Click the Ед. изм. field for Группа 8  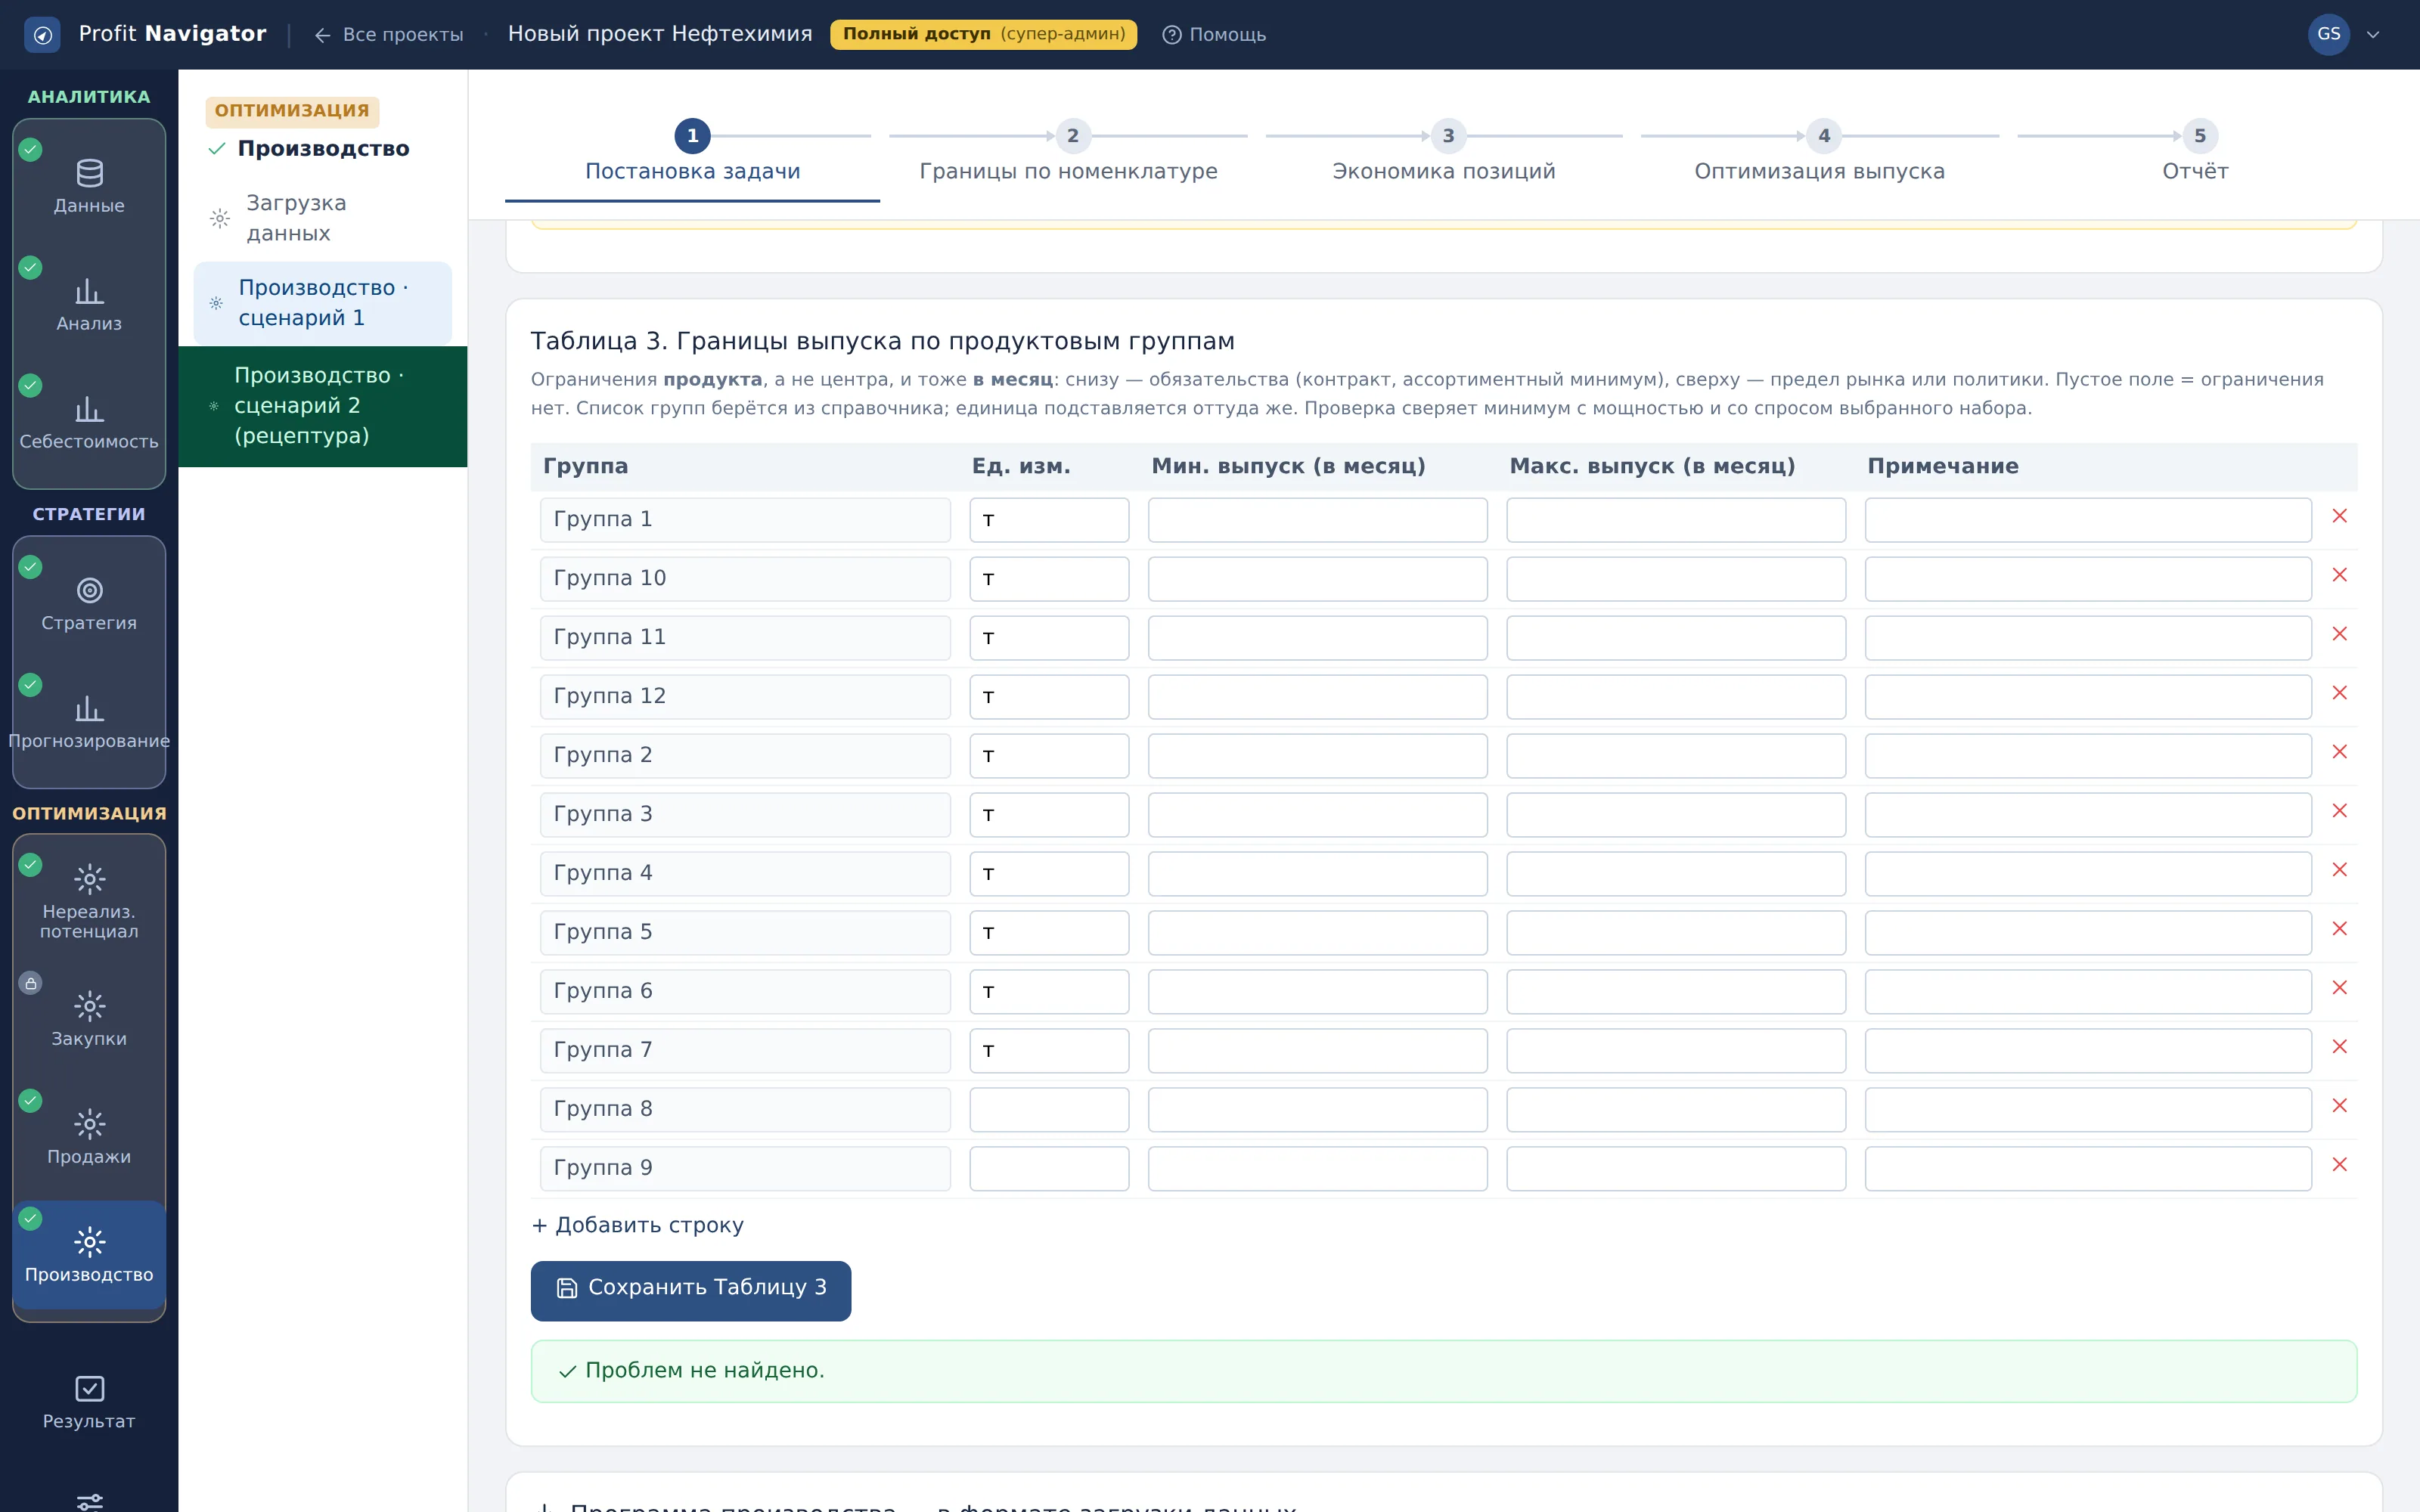point(1049,1110)
